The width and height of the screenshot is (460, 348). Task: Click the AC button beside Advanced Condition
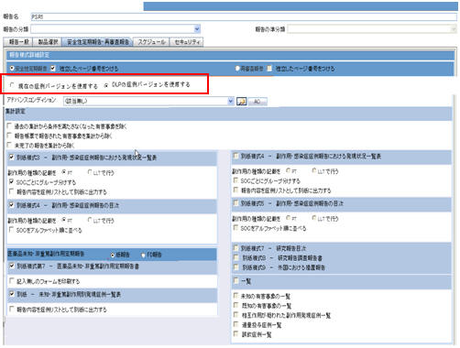257,102
